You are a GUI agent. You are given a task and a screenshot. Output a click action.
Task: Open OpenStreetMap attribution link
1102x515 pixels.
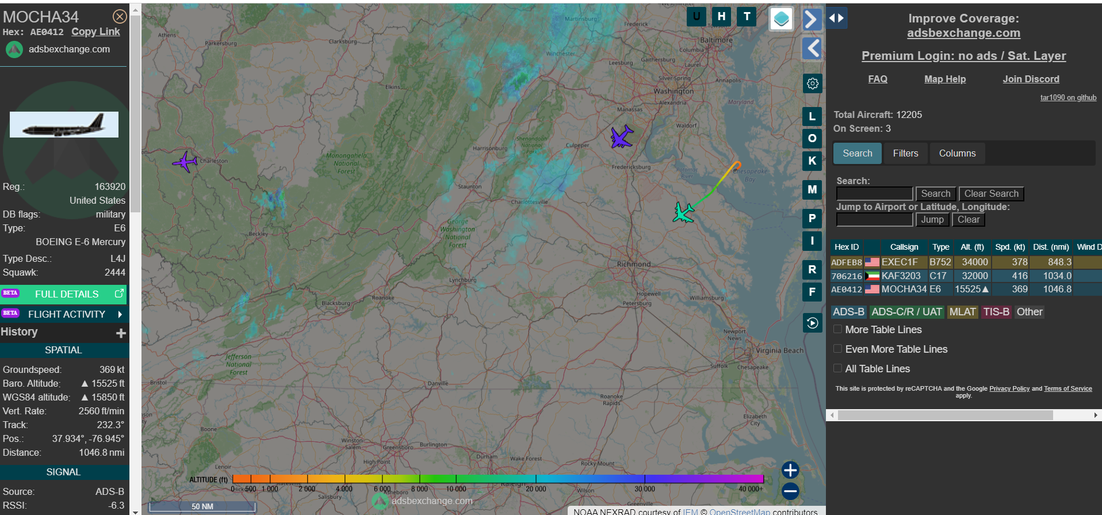pos(739,512)
